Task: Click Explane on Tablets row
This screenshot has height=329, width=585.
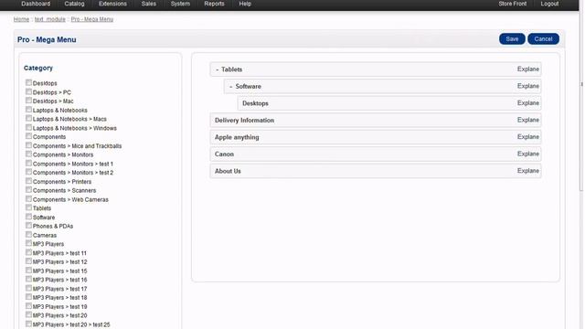Action: 528,69
